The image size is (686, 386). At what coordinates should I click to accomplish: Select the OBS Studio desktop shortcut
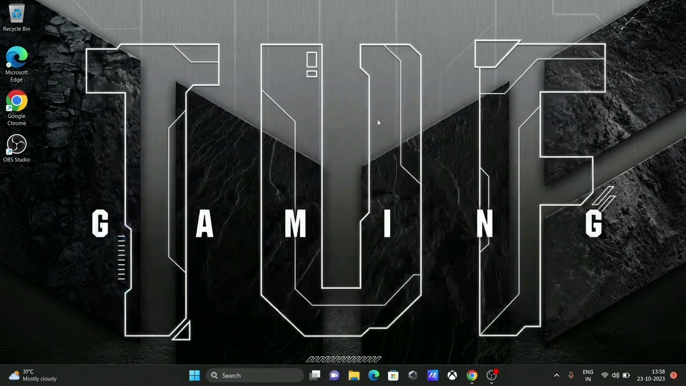(17, 149)
